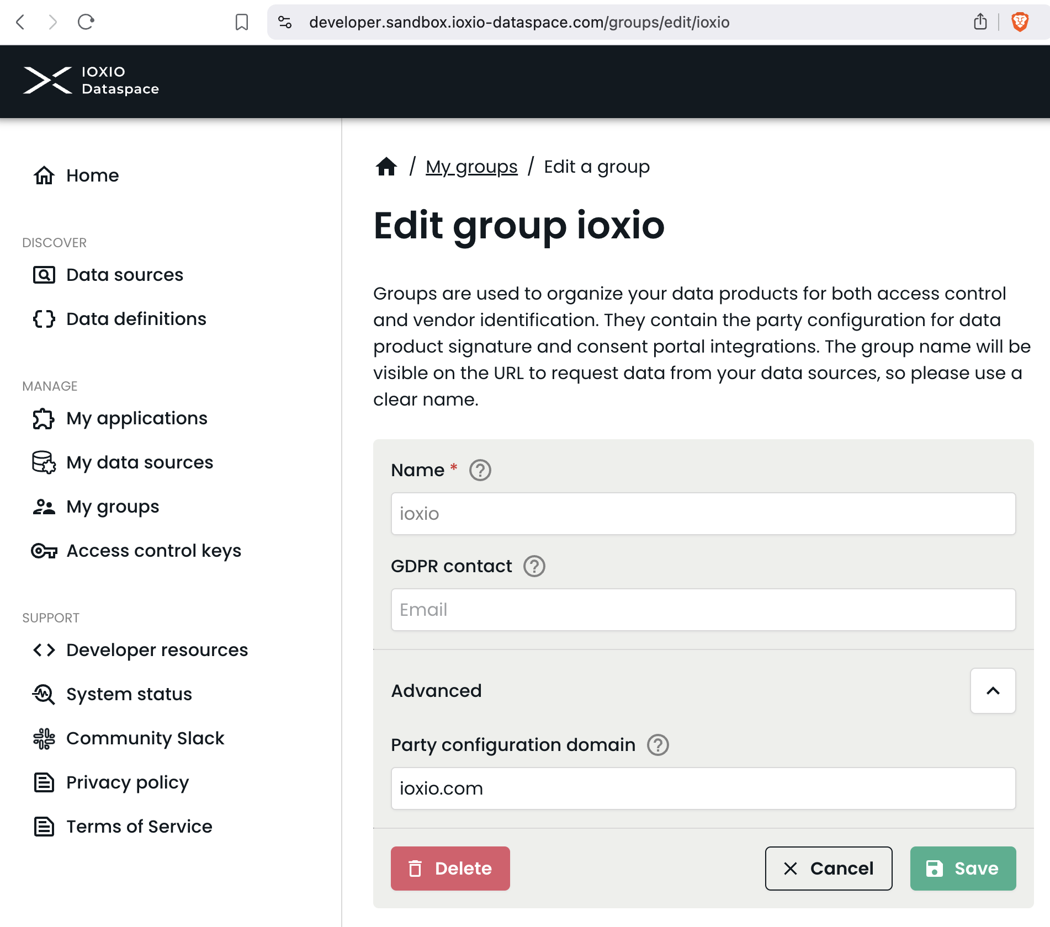
Task: Click the System status pulse icon
Action: coord(44,694)
